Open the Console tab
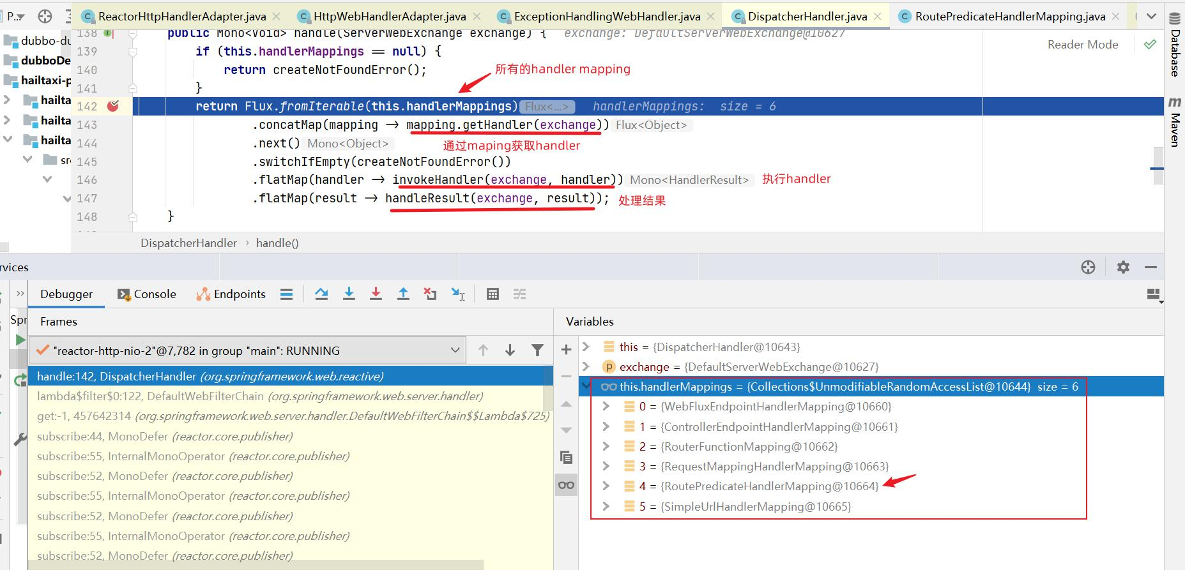Image resolution: width=1185 pixels, height=570 pixels. (147, 294)
